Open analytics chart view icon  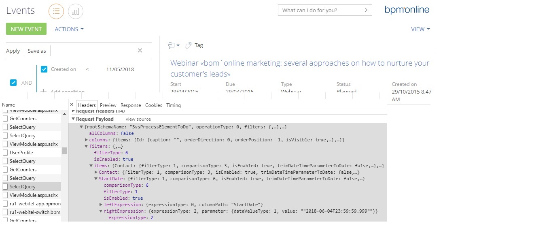(76, 11)
